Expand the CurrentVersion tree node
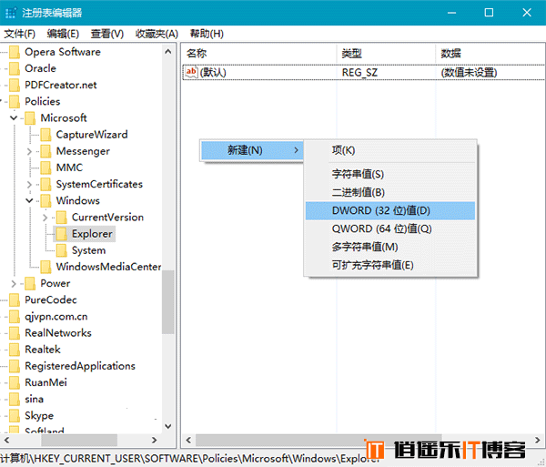This screenshot has height=467, width=546. pyautogui.click(x=45, y=218)
